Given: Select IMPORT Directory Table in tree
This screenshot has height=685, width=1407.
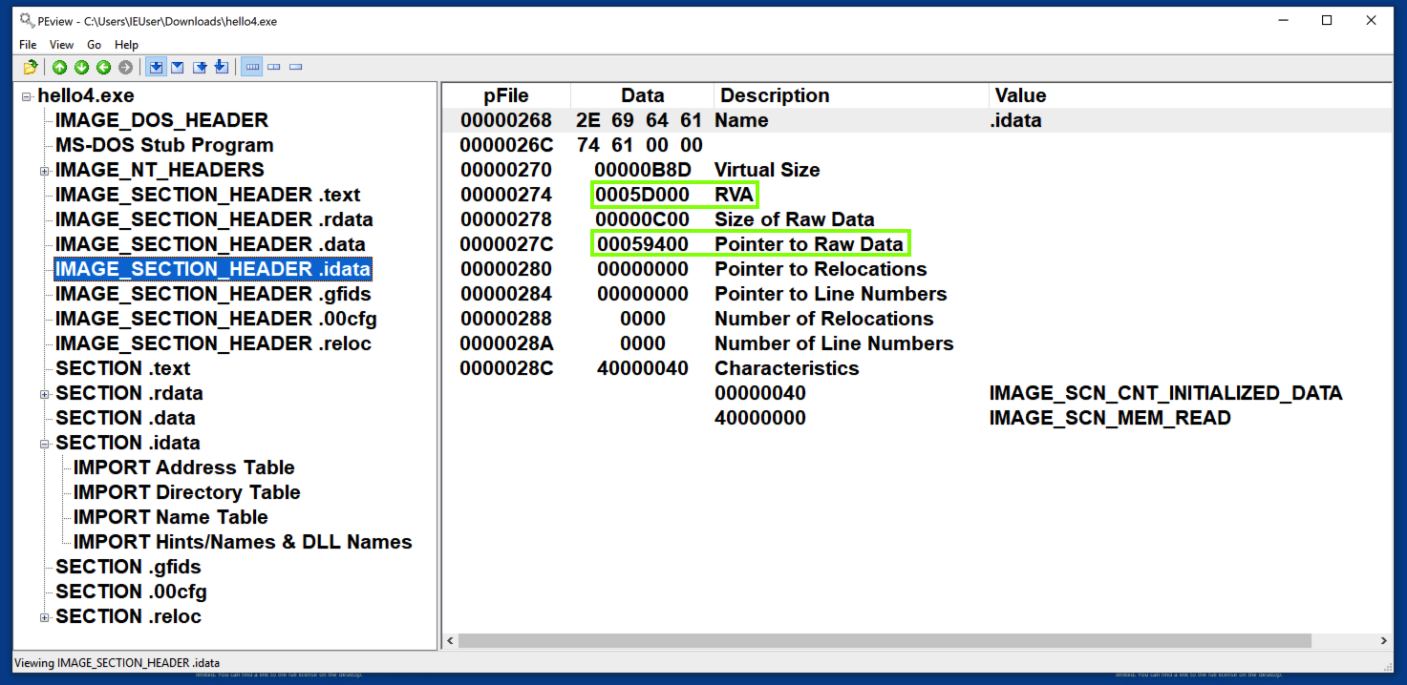Looking at the screenshot, I should [186, 492].
